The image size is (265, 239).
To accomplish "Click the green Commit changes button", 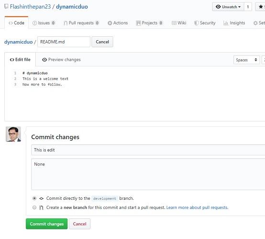I will click(47, 224).
